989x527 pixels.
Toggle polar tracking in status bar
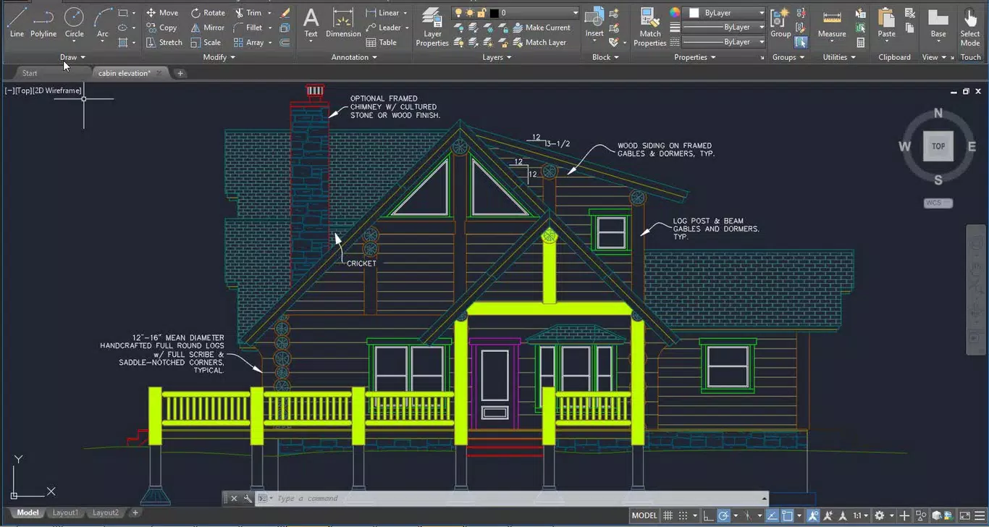(723, 515)
